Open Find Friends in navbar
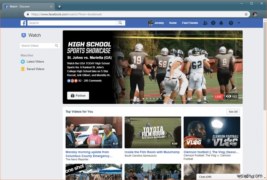The width and height of the screenshot is (267, 180). coord(190,23)
